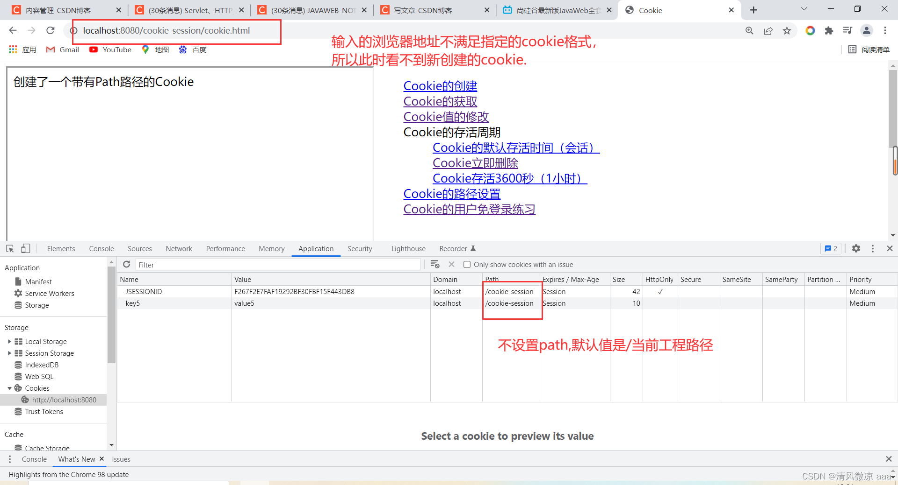Open Chrome three-dot menu

point(885,30)
